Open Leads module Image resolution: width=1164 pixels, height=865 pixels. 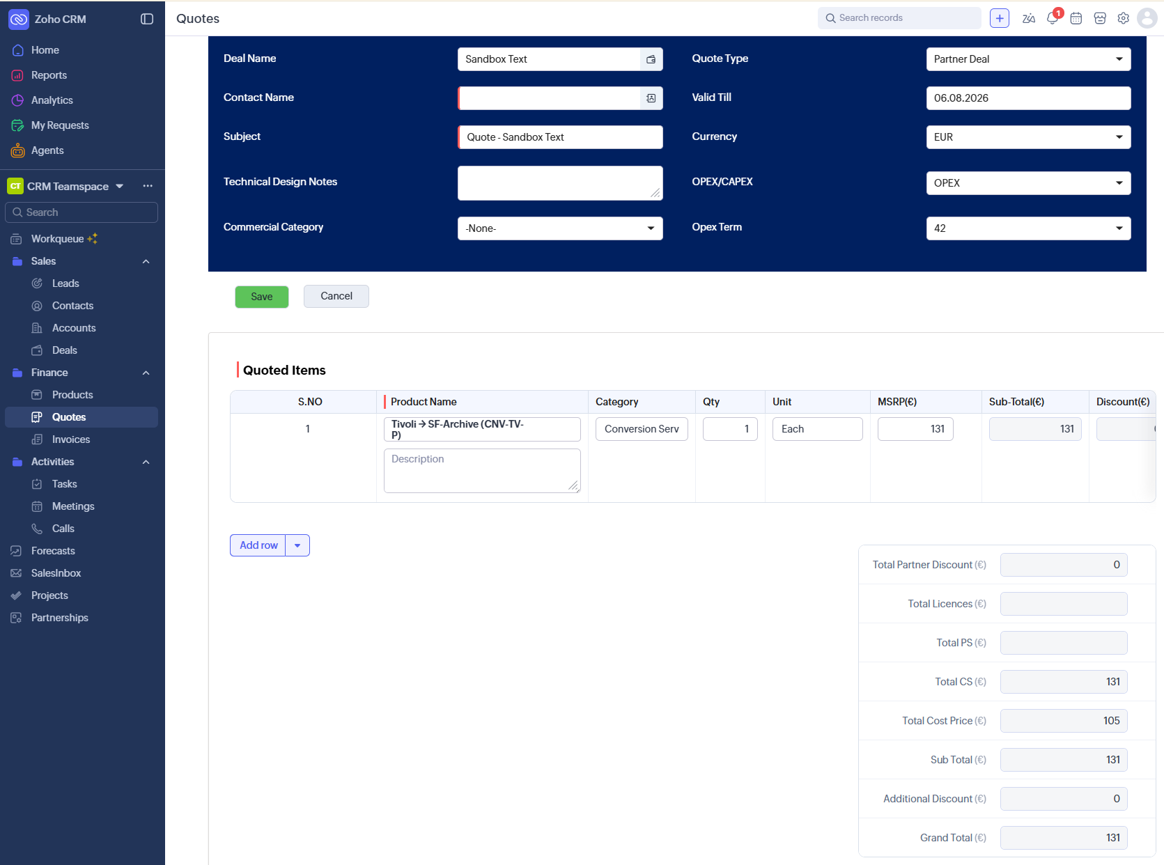click(65, 283)
